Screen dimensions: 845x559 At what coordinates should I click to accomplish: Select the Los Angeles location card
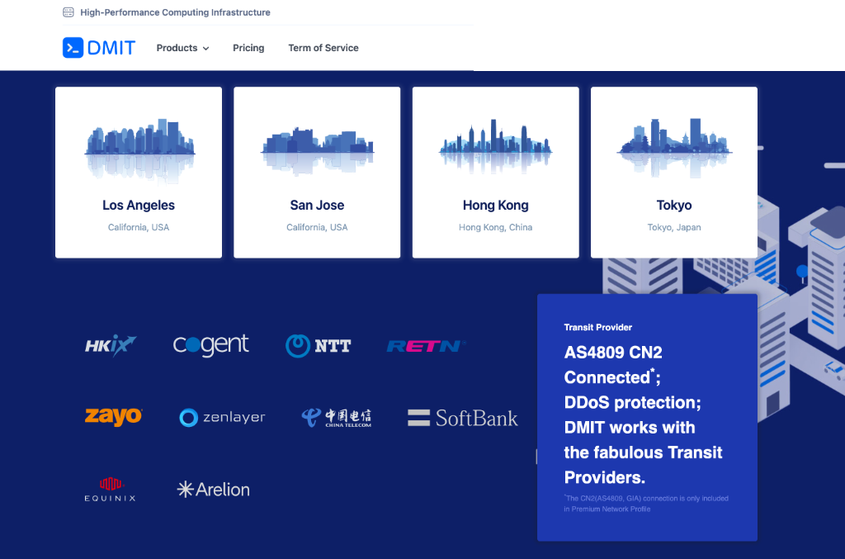coord(139,173)
